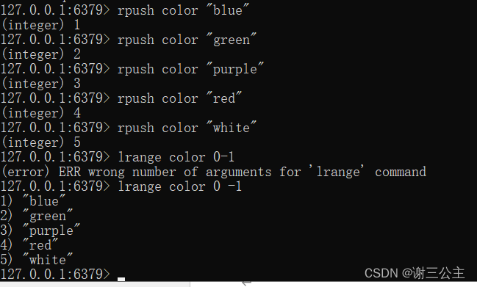
Task: Click the lrange color 0 -1 command
Action: 179,186
